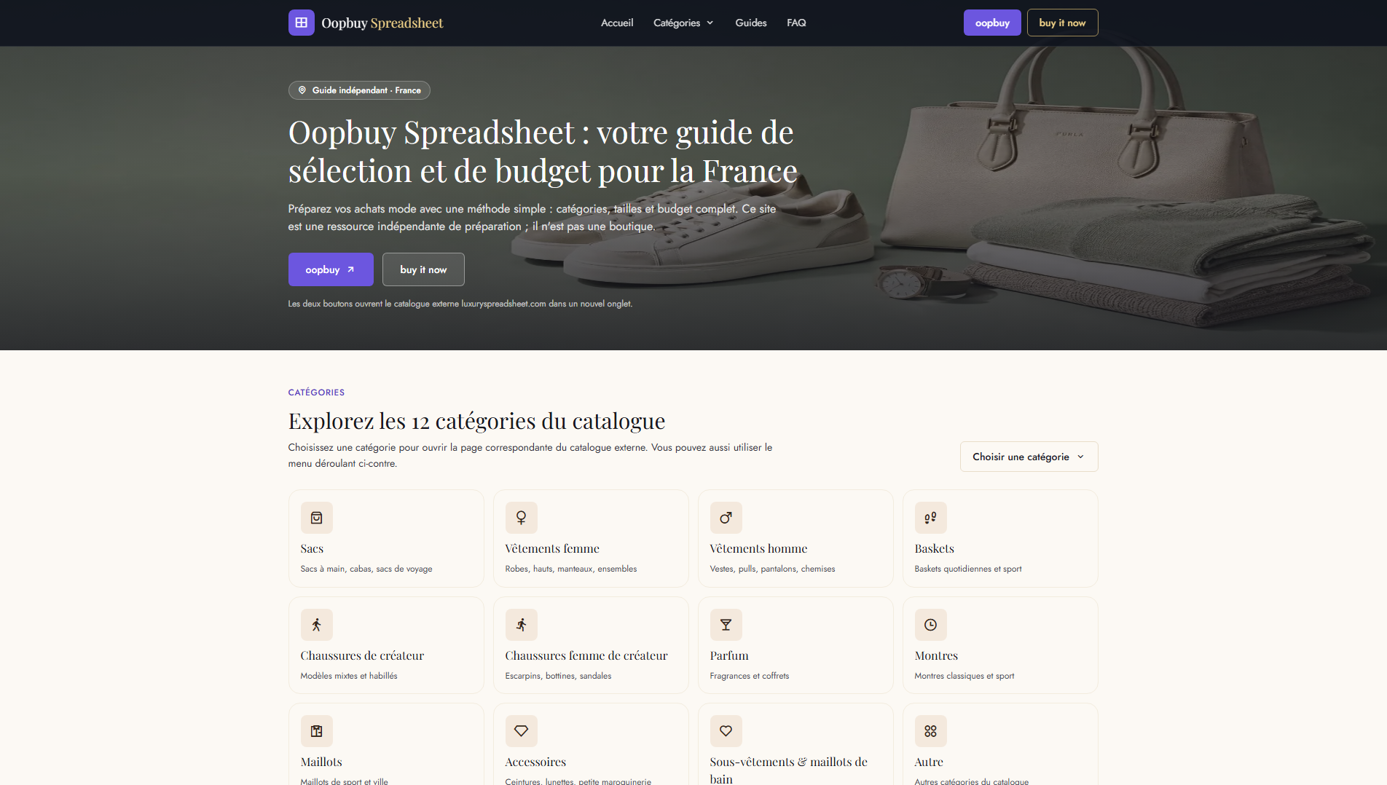Image resolution: width=1387 pixels, height=785 pixels.
Task: Open the Vêtements homme category title
Action: 758,548
